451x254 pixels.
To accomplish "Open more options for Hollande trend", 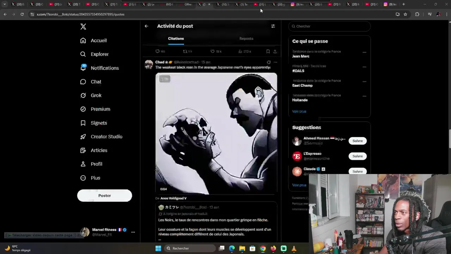I will 364,96.
